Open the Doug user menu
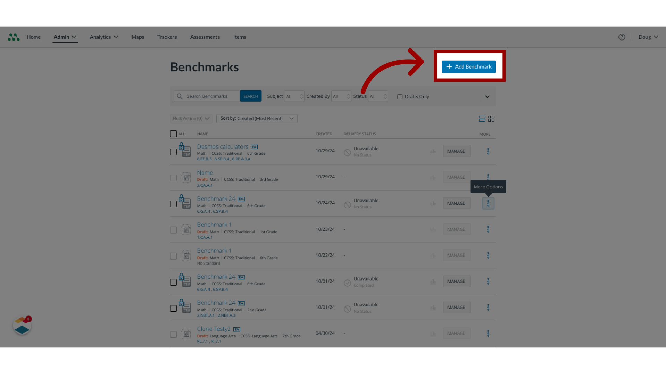The width and height of the screenshot is (666, 374). coord(648,37)
